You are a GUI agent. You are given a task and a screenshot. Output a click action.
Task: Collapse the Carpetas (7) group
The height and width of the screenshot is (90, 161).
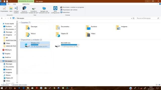point(20,22)
